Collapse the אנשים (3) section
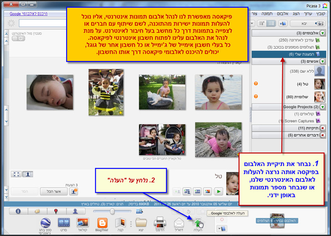This screenshot has width=331, height=236. click(322, 61)
